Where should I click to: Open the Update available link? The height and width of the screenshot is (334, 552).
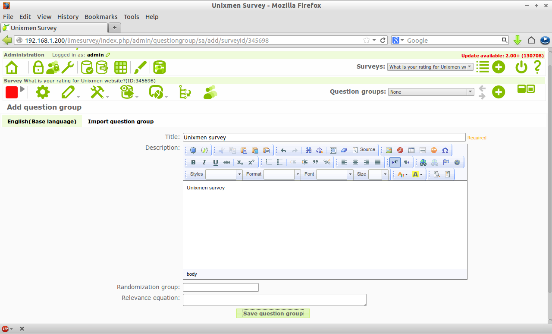tap(502, 56)
